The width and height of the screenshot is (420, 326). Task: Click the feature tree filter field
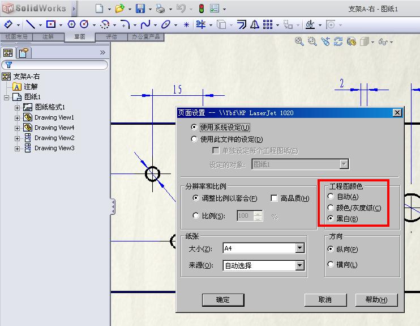[55, 65]
